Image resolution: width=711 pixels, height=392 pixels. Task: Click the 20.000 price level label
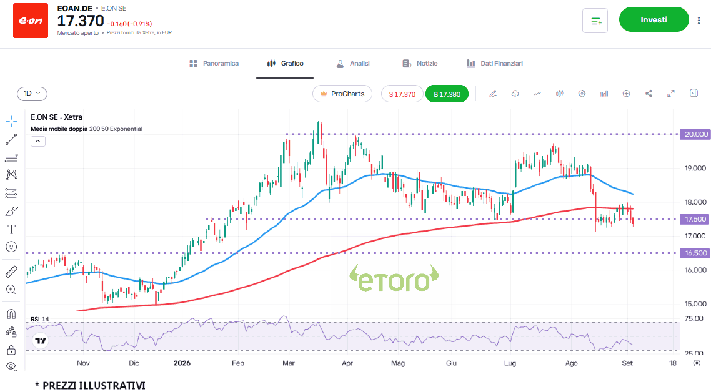tap(695, 134)
